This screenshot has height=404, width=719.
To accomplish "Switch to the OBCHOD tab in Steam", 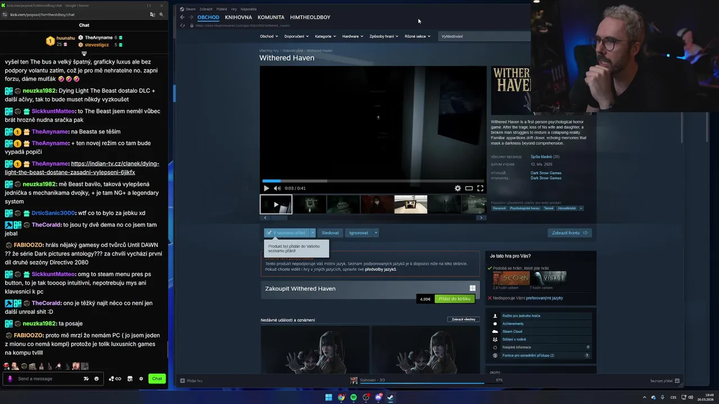I will [208, 17].
